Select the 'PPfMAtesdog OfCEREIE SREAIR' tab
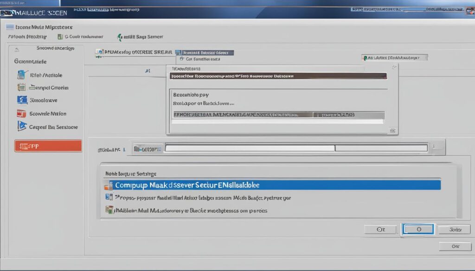 click(138, 52)
